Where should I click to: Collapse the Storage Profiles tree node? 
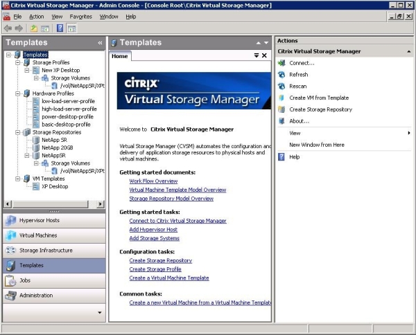[x=17, y=62]
